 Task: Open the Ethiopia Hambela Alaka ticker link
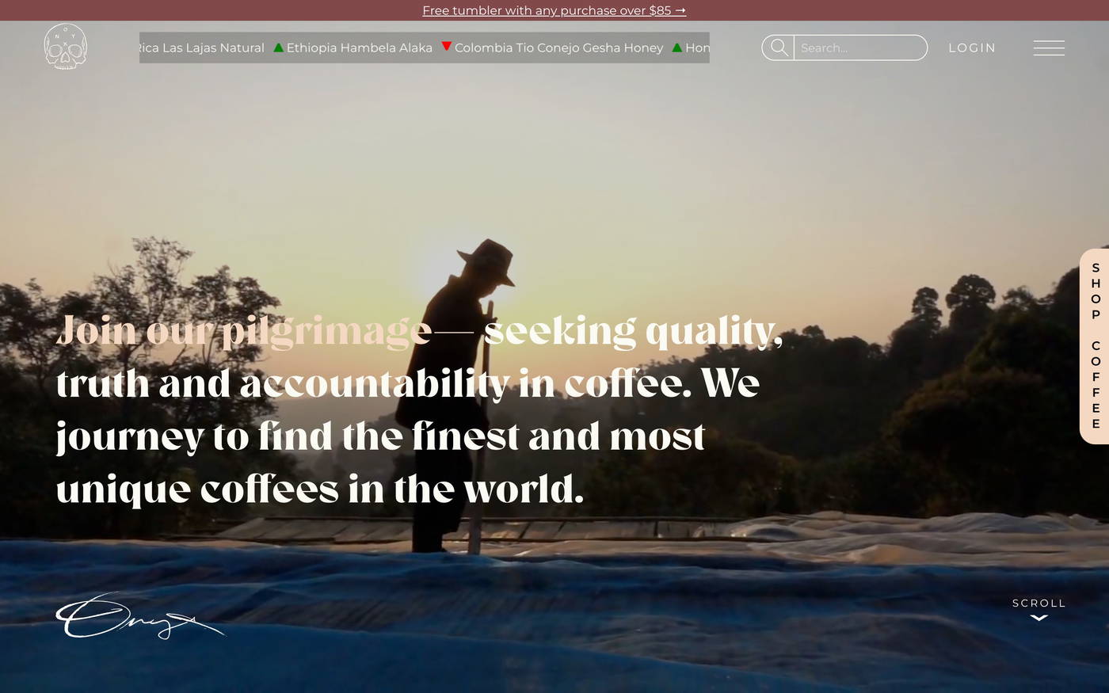coord(358,48)
